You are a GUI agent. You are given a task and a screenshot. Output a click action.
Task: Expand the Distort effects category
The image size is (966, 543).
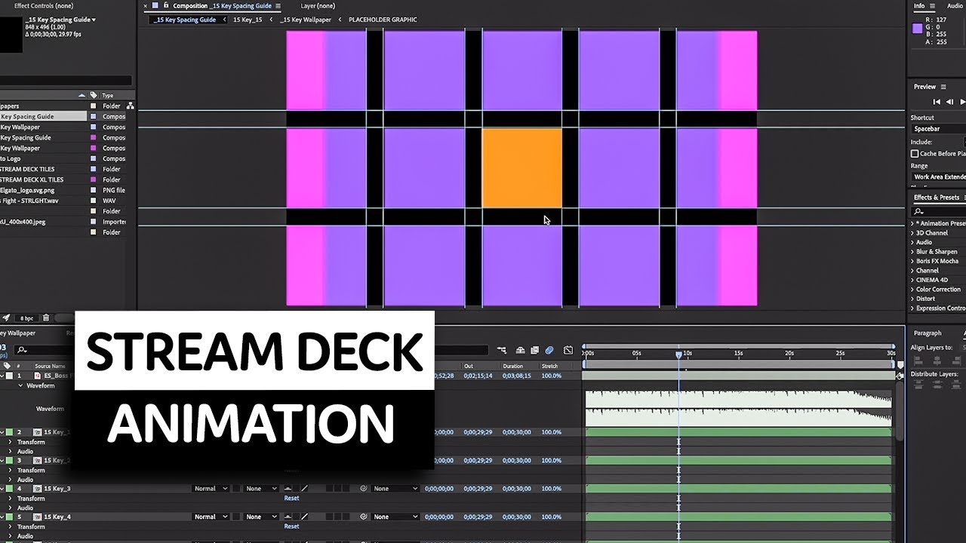point(913,299)
